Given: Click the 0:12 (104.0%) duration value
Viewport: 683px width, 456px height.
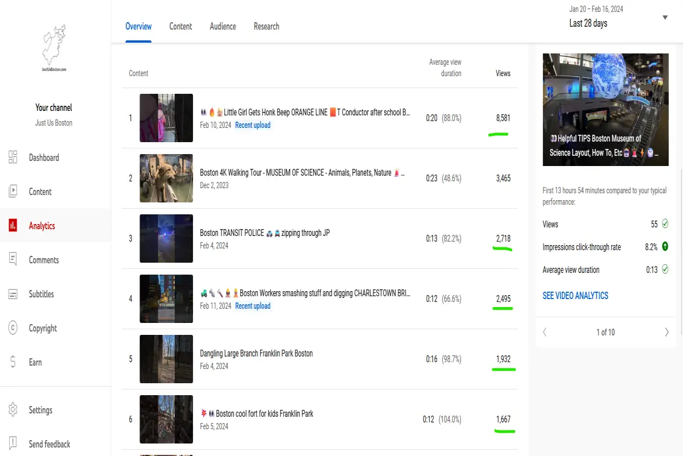Looking at the screenshot, I should [x=442, y=420].
